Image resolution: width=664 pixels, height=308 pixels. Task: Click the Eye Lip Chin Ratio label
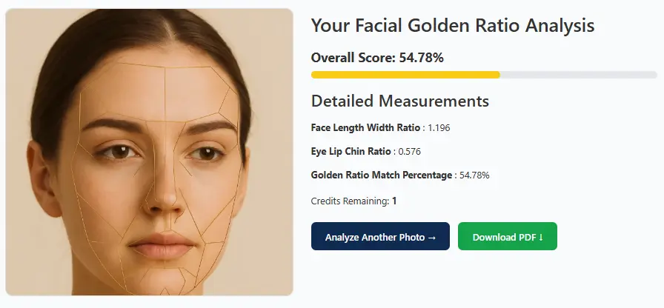pos(351,151)
